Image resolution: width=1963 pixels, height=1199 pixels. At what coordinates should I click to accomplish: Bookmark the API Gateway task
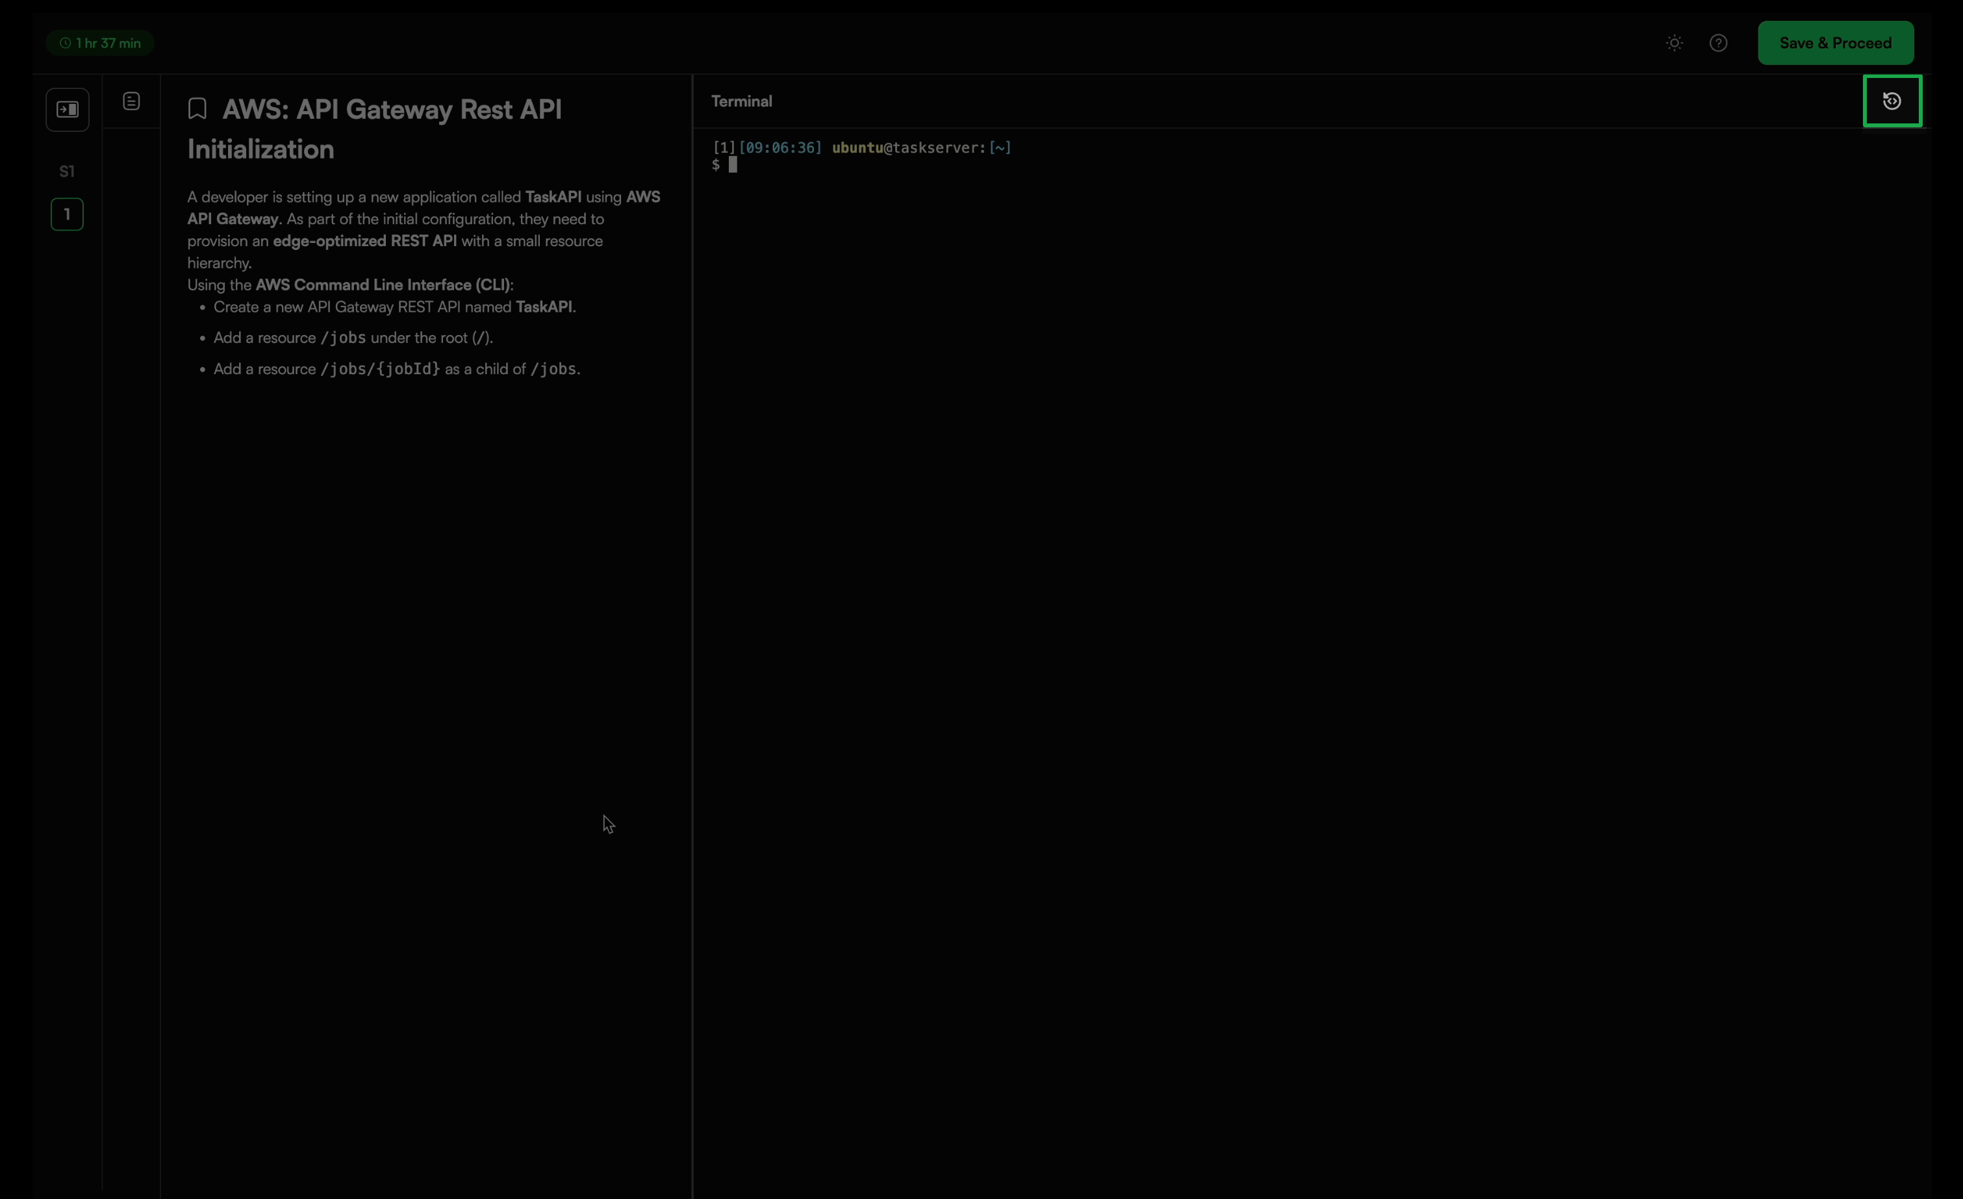[197, 109]
